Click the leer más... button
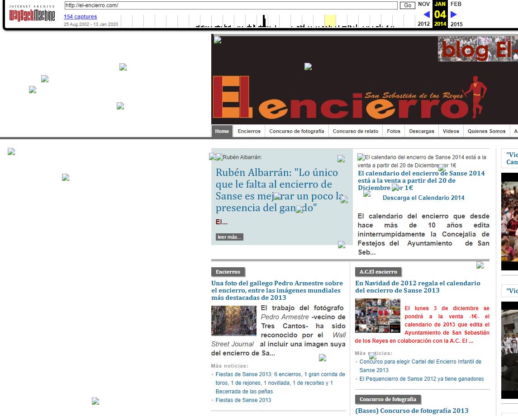Image resolution: width=518 pixels, height=416 pixels. [229, 237]
